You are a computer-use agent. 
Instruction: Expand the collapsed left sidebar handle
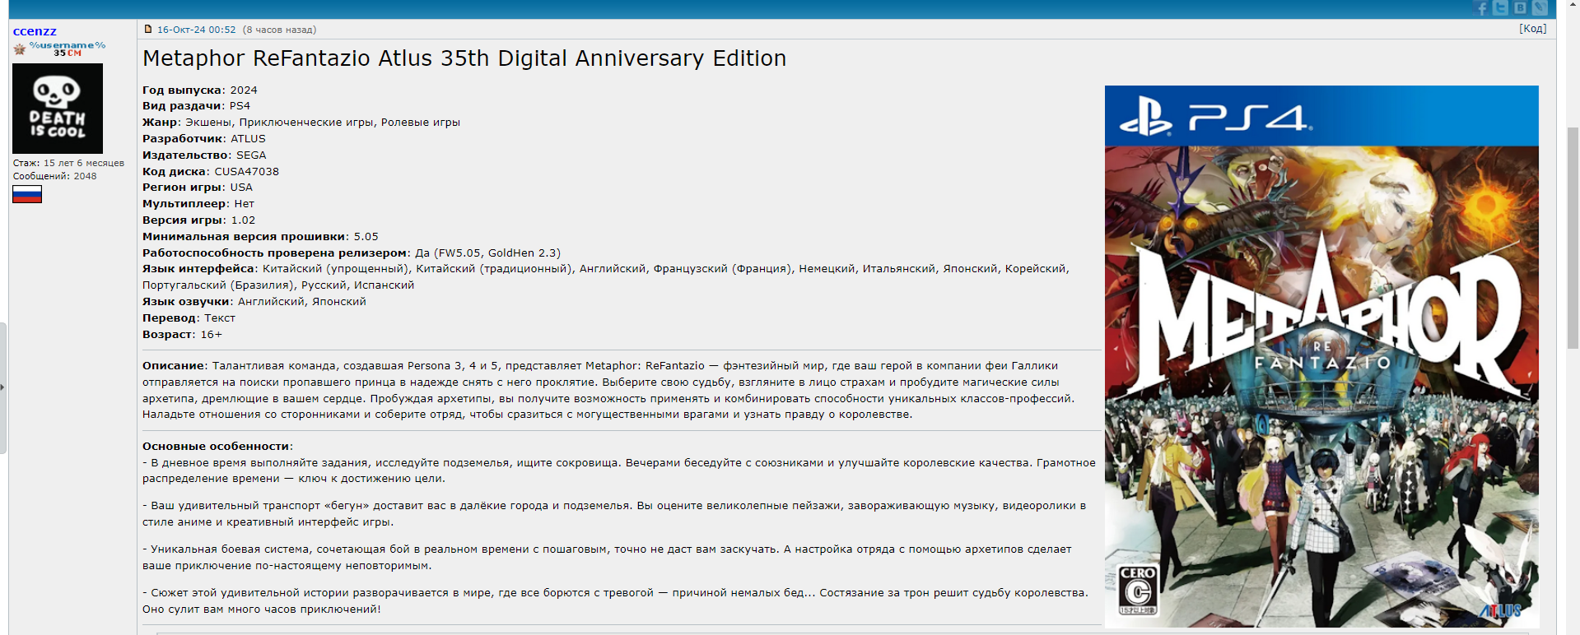click(3, 387)
